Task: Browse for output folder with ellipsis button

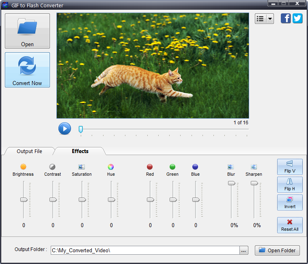Action: (243, 251)
